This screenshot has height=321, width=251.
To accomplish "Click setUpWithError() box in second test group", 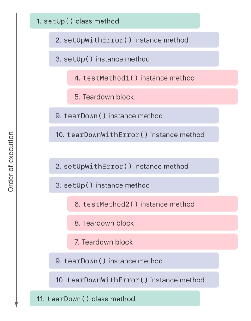I will pyautogui.click(x=134, y=166).
